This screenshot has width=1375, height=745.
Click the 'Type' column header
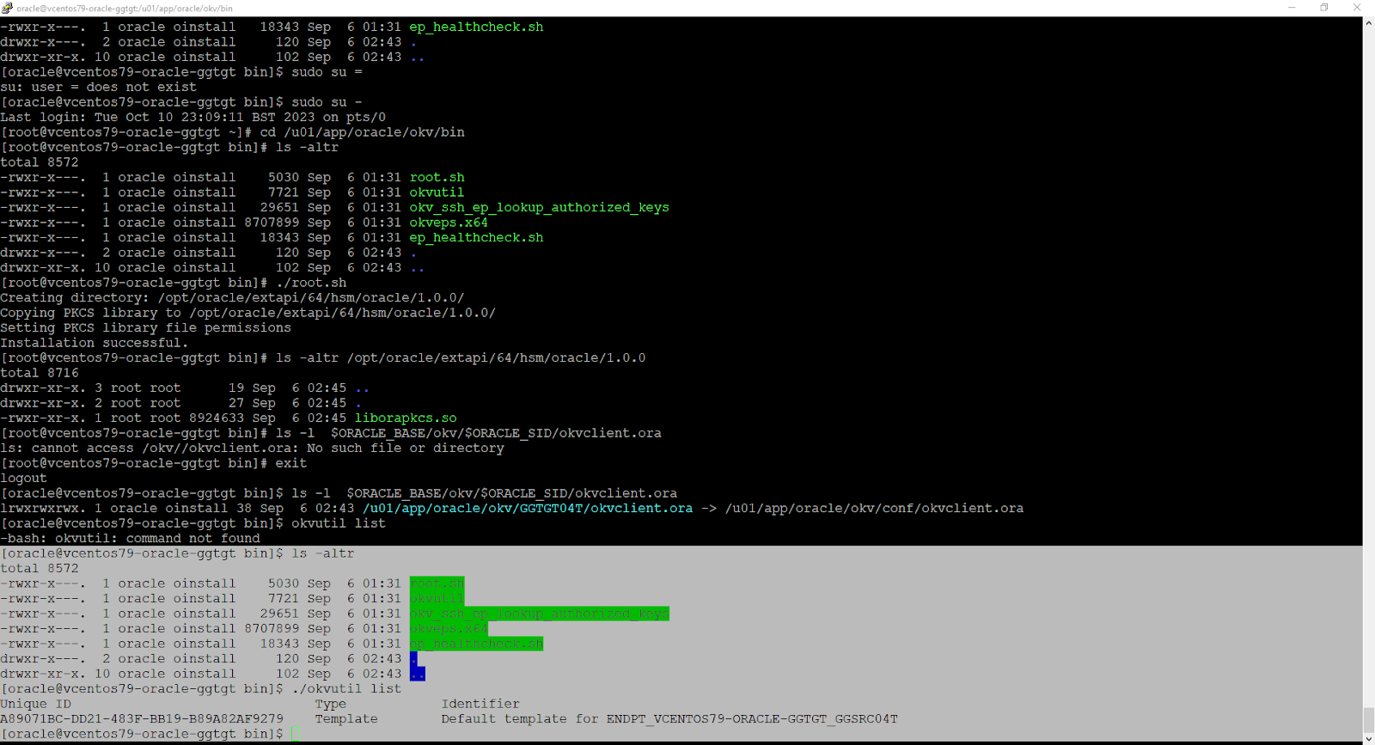tap(331, 704)
